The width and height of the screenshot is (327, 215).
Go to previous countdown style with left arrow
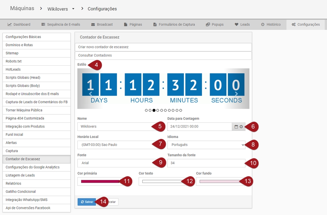coord(90,94)
